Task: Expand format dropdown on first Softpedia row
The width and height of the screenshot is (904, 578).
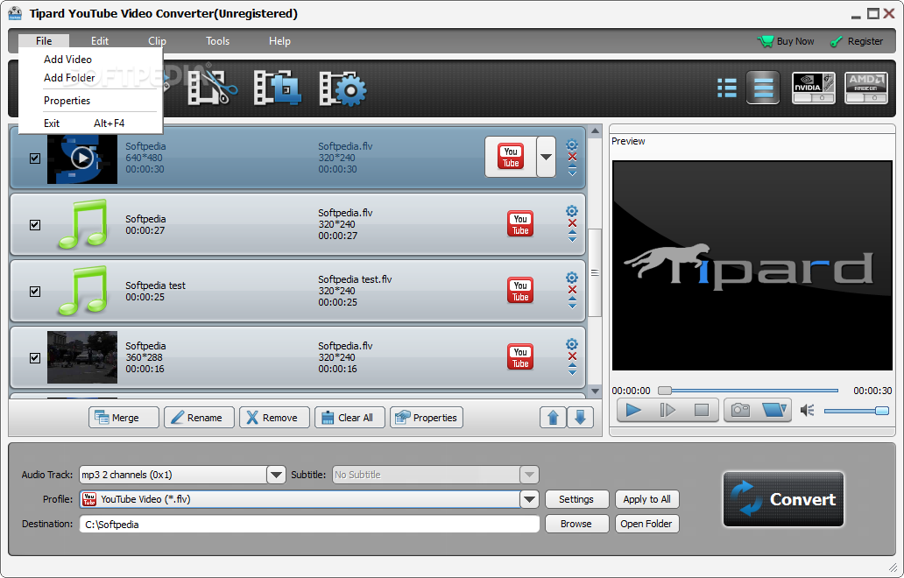Action: point(546,157)
